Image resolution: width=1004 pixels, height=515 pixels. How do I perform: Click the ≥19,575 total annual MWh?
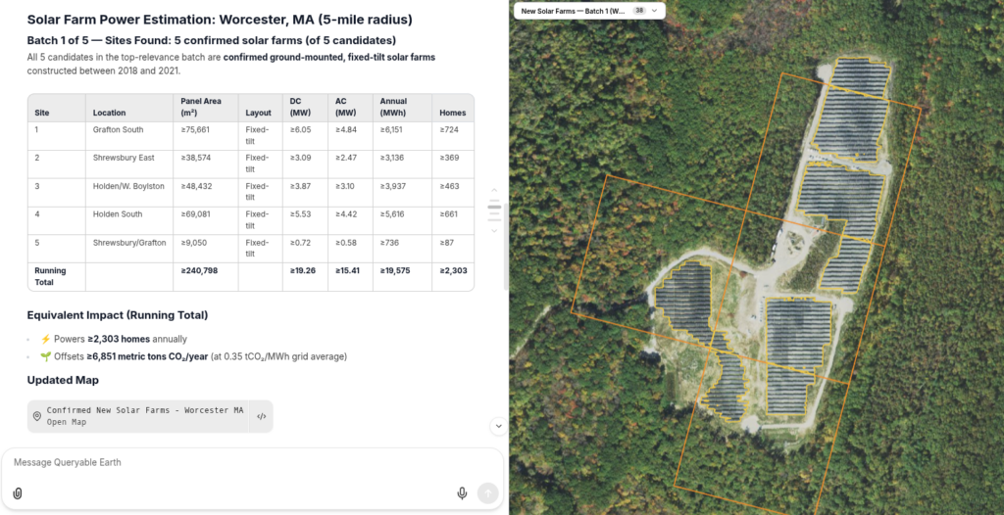tap(395, 270)
